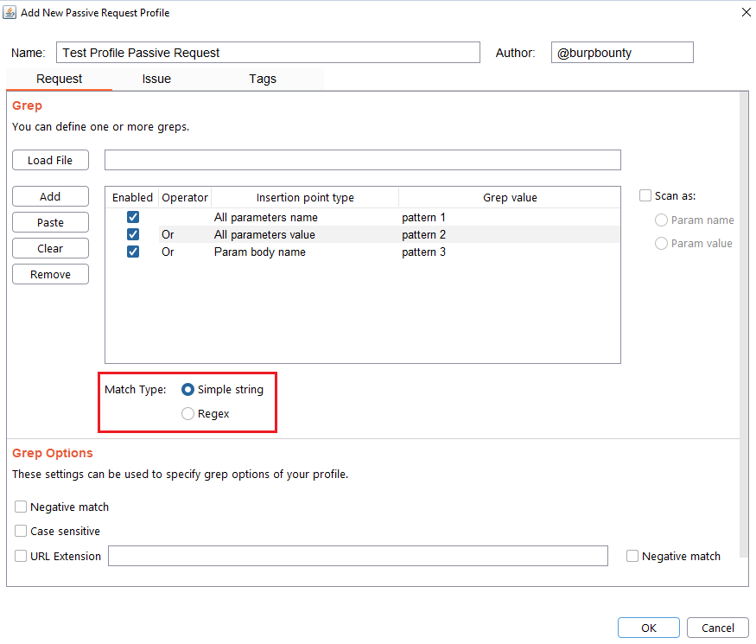
Task: Click the Or operator cell for pattern 2
Action: point(168,235)
